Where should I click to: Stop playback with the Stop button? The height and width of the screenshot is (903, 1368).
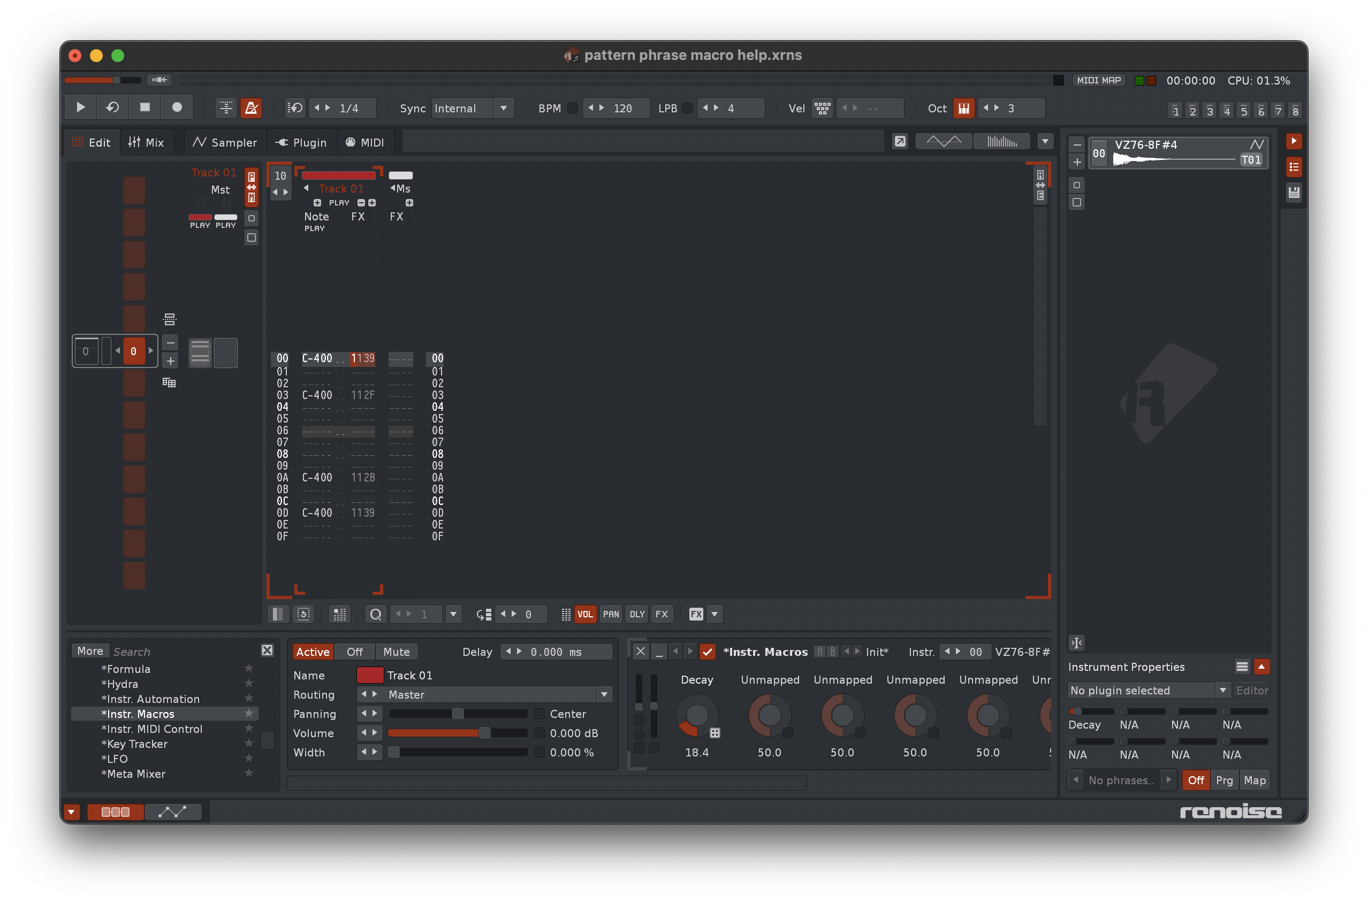145,108
